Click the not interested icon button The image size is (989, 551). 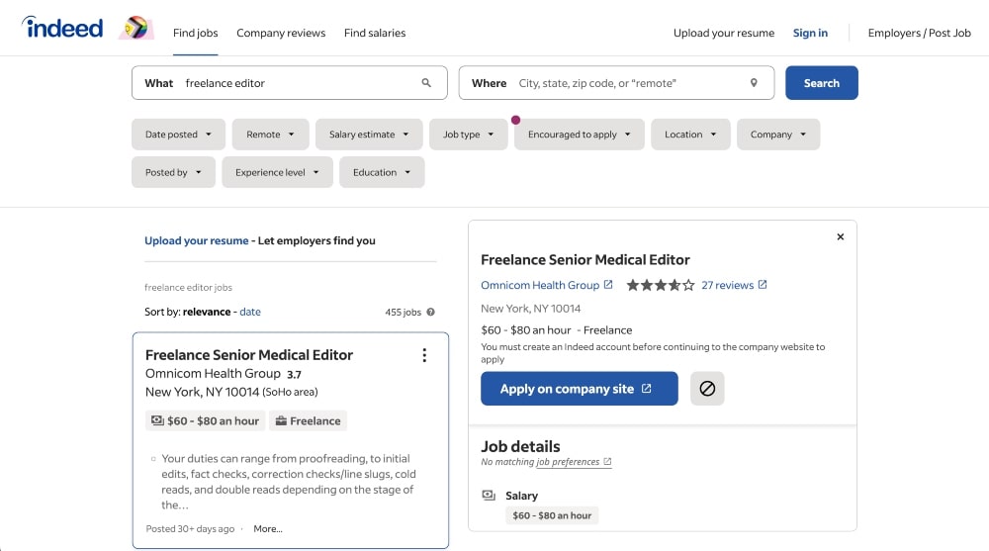click(x=707, y=389)
